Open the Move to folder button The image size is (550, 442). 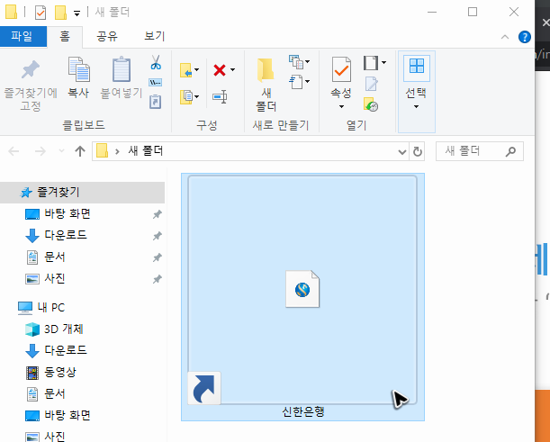(x=189, y=70)
